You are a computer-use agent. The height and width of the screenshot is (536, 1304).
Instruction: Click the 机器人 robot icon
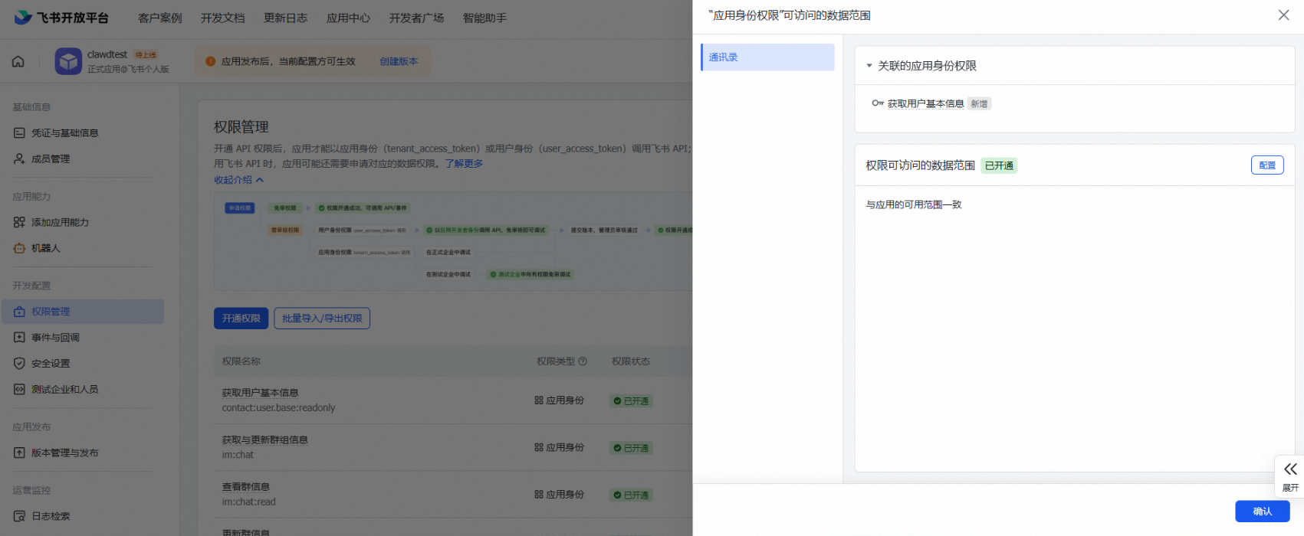point(19,249)
